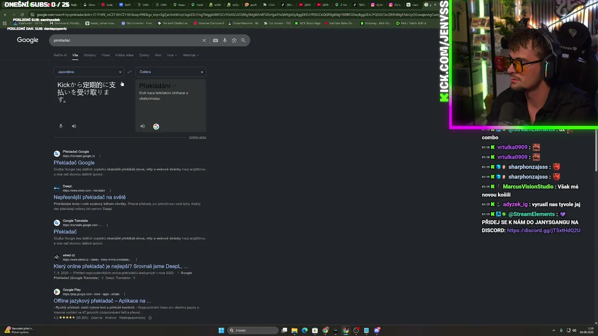
Task: Listen to the translated Czech text
Action: 142,126
